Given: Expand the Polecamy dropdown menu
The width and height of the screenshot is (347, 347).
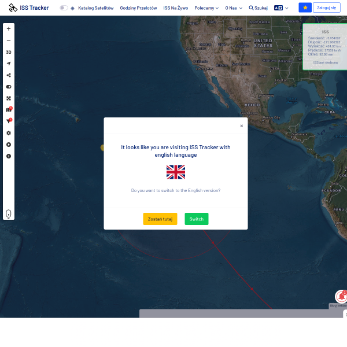Looking at the screenshot, I should [206, 8].
